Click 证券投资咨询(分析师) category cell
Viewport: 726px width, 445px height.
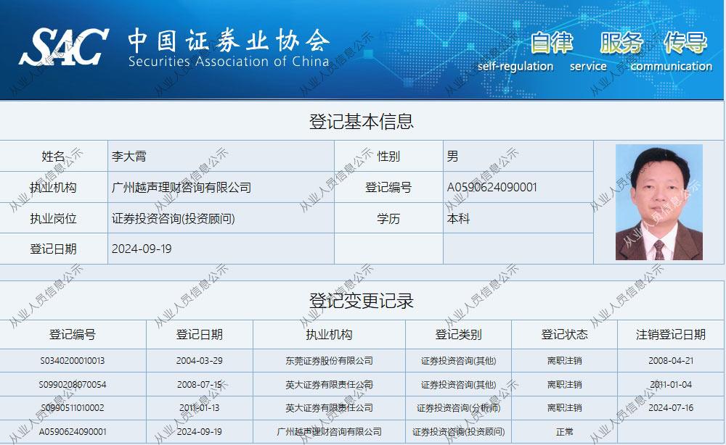(x=458, y=407)
